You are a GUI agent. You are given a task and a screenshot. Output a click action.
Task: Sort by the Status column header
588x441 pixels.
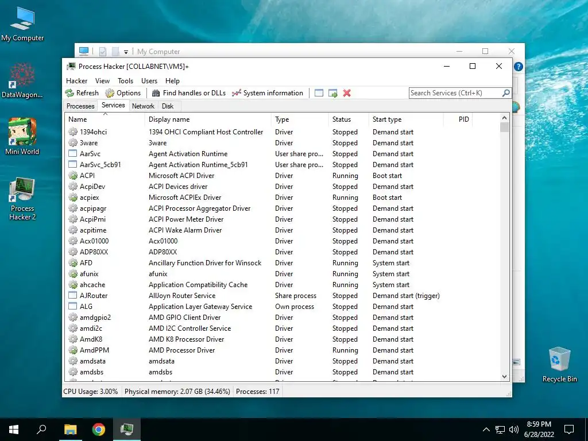click(x=349, y=119)
